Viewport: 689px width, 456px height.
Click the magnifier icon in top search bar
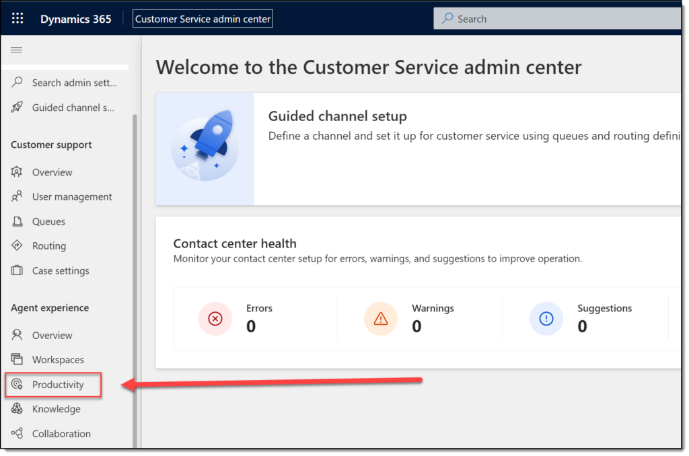point(447,18)
